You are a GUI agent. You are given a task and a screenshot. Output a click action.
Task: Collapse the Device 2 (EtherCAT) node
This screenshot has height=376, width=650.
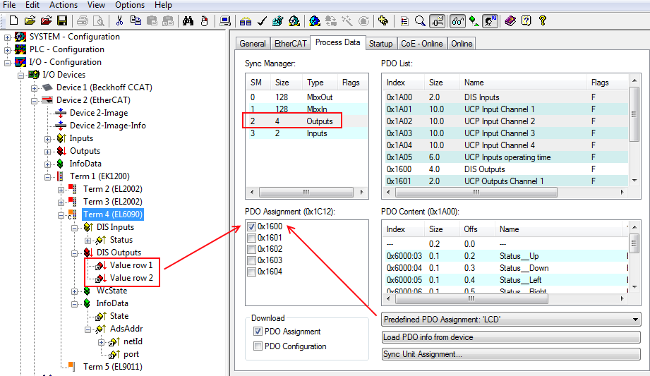35,101
